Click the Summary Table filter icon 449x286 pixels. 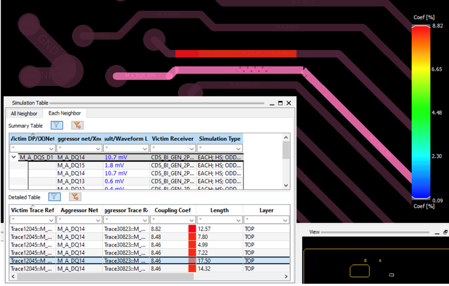[57, 125]
